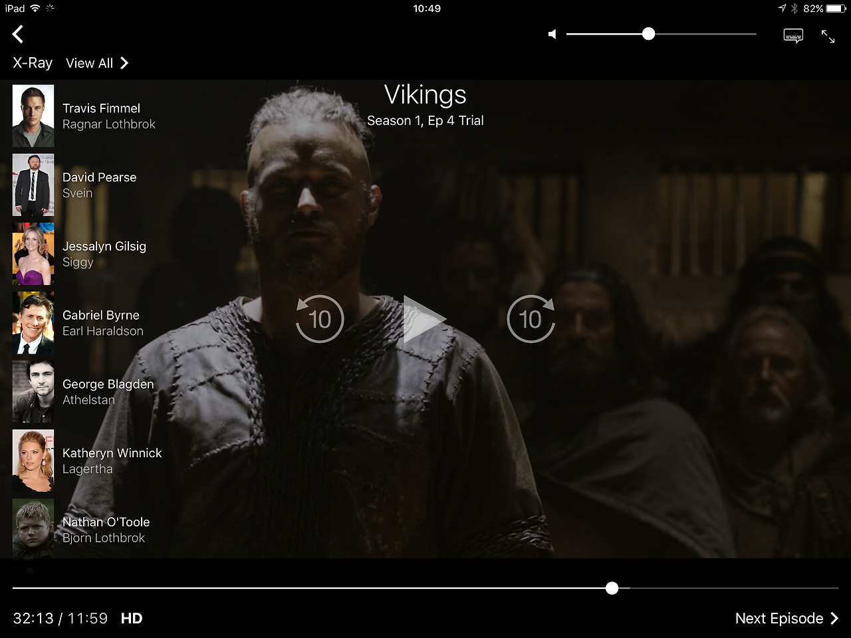The width and height of the screenshot is (851, 638).
Task: Open Travis Fimmel's actor photo
Action: [x=33, y=116]
